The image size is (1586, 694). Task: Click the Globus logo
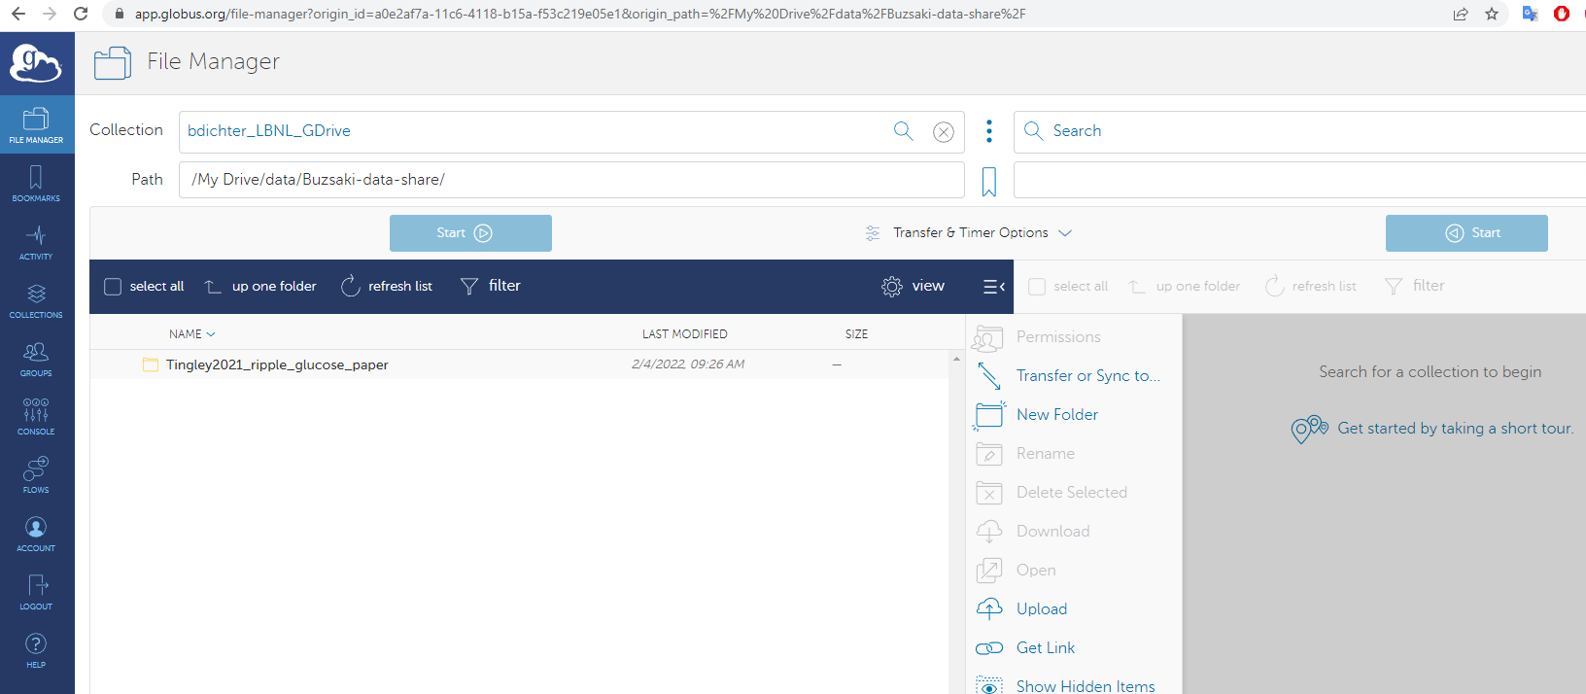coord(36,63)
